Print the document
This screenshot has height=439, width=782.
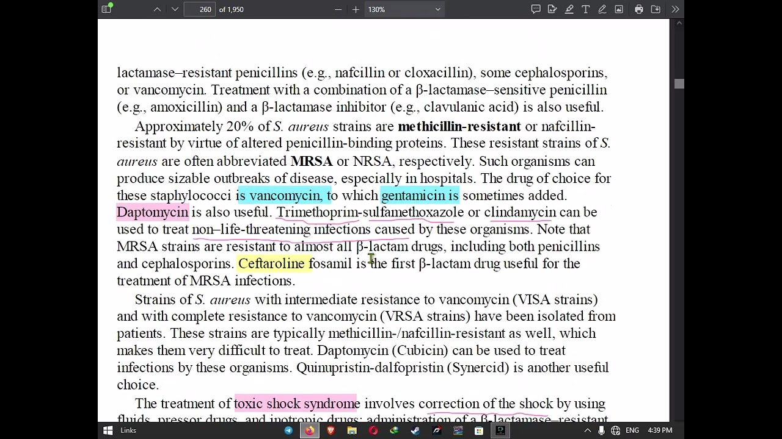(x=639, y=9)
